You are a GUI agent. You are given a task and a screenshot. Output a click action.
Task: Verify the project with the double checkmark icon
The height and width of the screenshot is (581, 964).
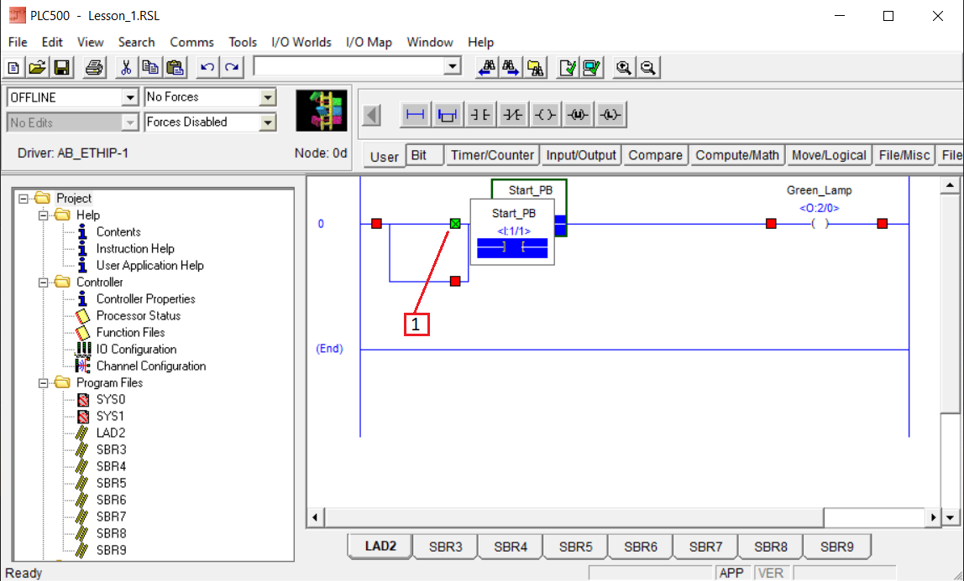click(x=591, y=67)
